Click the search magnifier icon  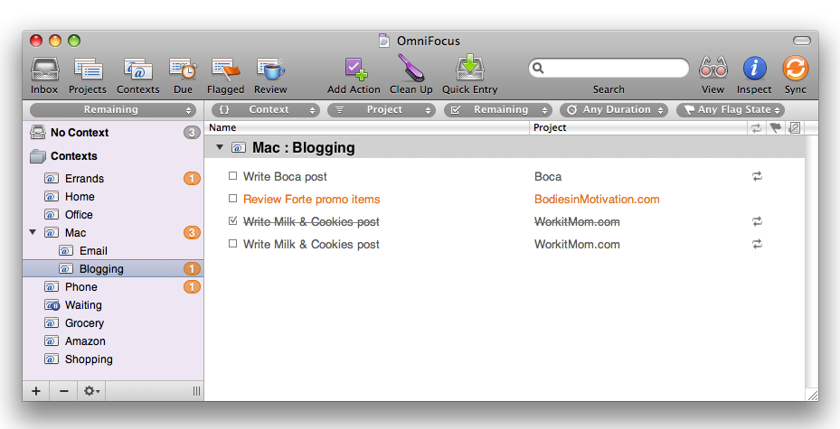pos(538,68)
